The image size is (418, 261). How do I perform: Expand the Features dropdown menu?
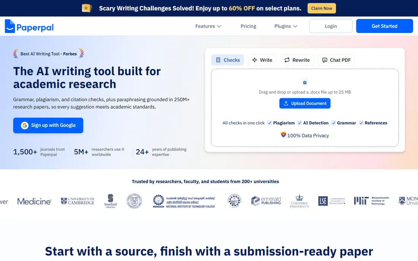pyautogui.click(x=208, y=26)
